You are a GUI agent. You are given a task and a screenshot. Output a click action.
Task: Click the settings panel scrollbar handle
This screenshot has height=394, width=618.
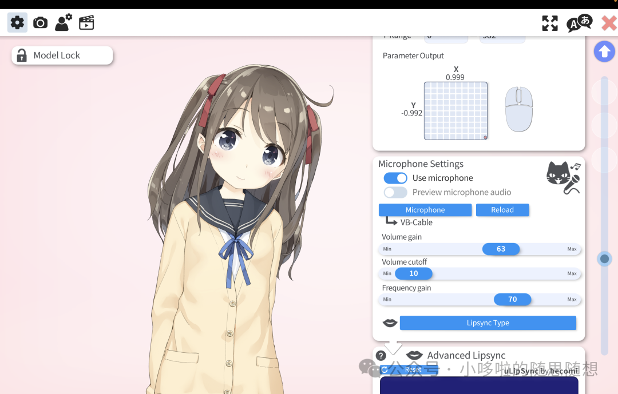click(x=604, y=258)
